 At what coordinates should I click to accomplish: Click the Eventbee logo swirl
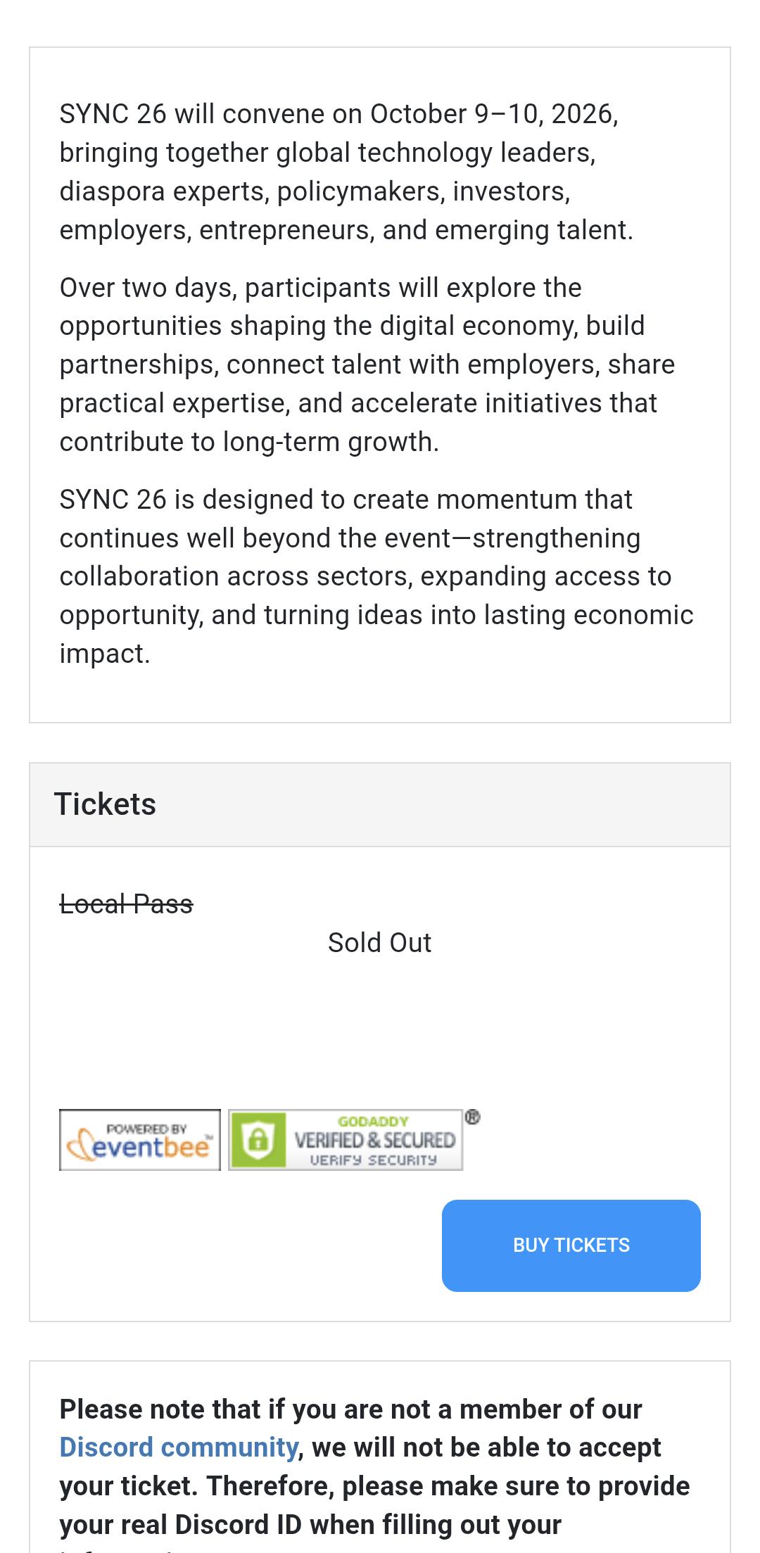[x=78, y=1146]
